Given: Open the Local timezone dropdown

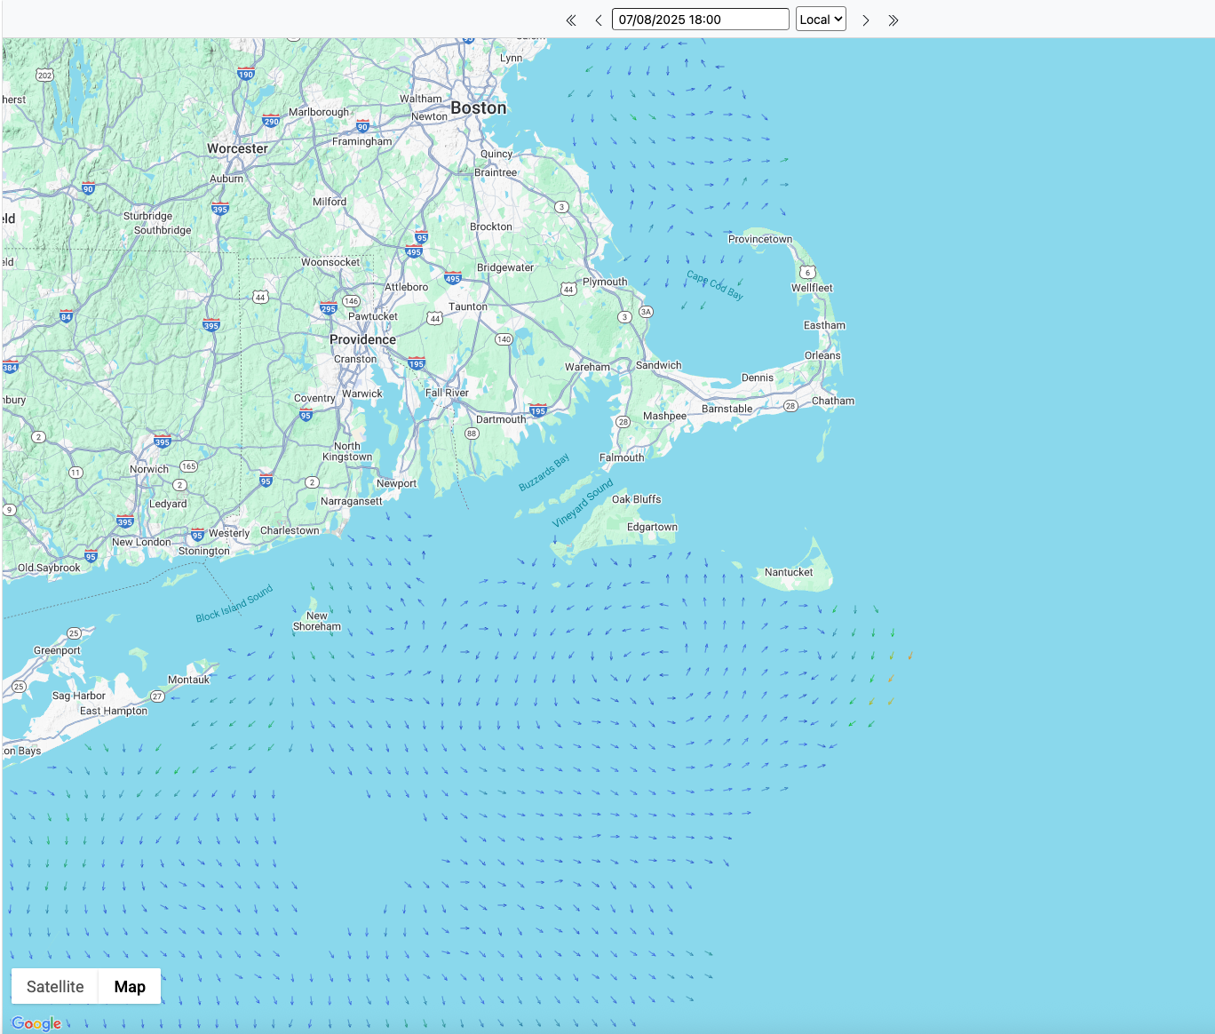Looking at the screenshot, I should 820,19.
